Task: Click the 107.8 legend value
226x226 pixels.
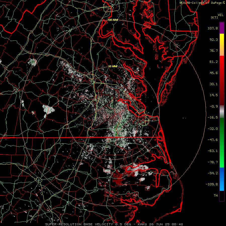Action: pos(213,28)
